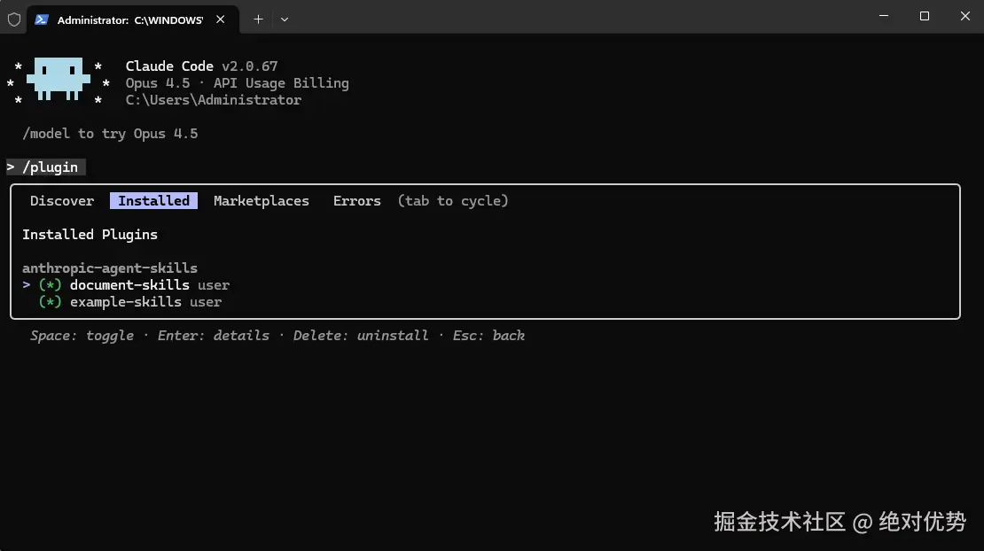This screenshot has height=551, width=984.
Task: Enable the anthropic-agent-skills plugin group
Action: (110, 268)
